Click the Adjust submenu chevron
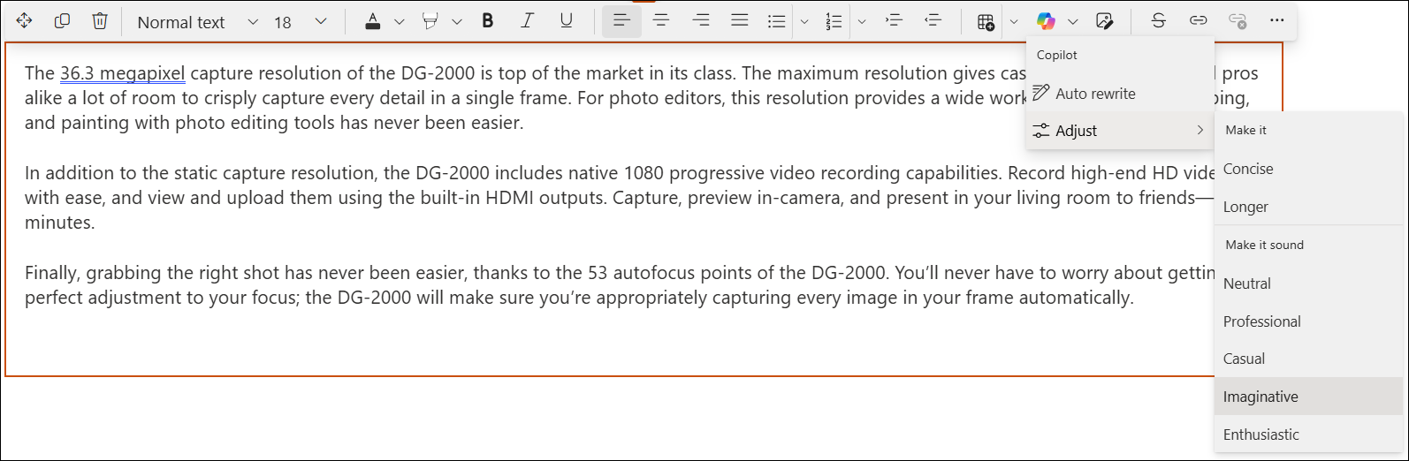Image resolution: width=1409 pixels, height=461 pixels. click(x=1200, y=131)
